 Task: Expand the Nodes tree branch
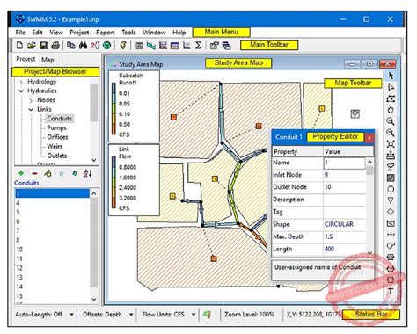31,100
